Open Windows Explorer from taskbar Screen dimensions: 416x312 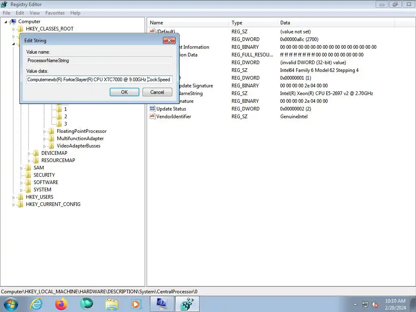click(x=112, y=304)
